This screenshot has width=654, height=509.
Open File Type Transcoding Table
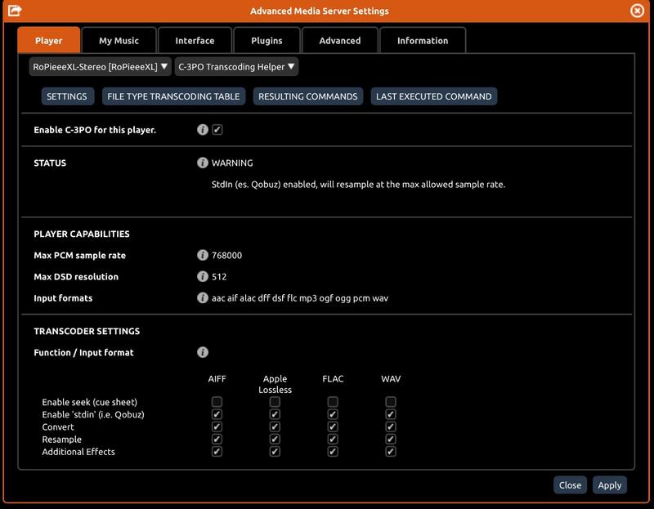point(173,96)
